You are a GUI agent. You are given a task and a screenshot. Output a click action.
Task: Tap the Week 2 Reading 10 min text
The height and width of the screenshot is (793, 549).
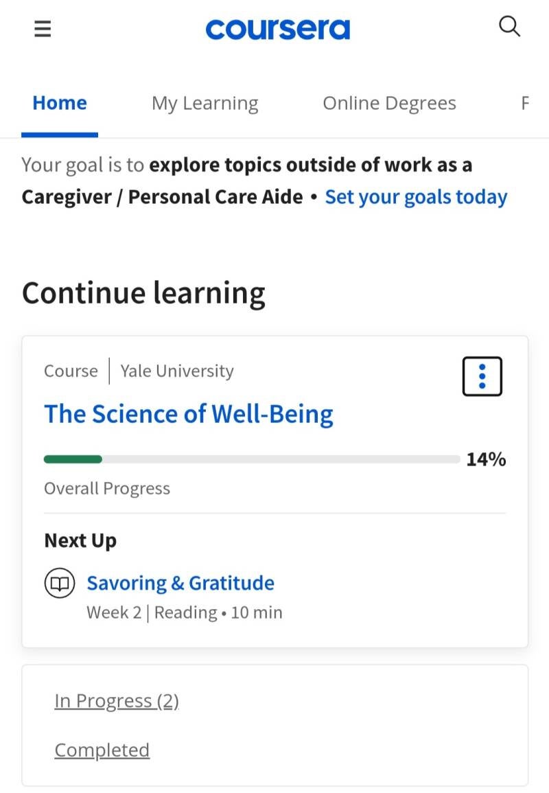(x=184, y=612)
